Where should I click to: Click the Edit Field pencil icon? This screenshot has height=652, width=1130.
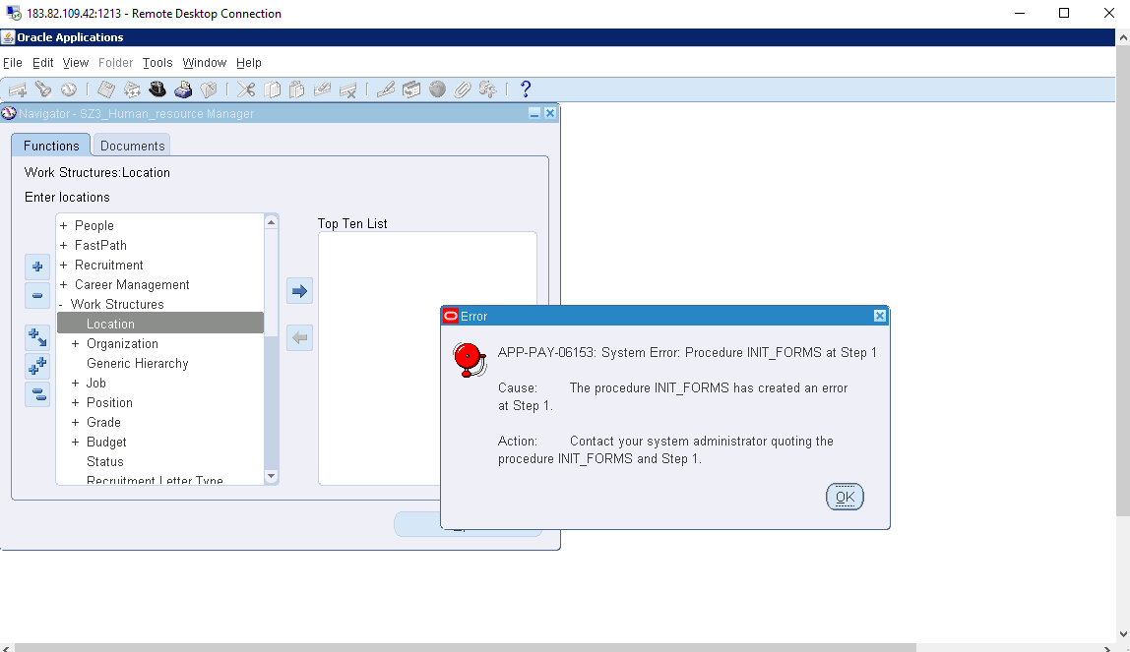(386, 89)
